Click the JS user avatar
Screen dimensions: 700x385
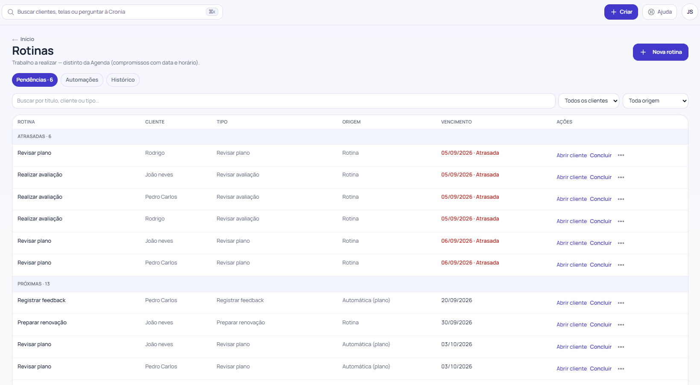coord(690,12)
